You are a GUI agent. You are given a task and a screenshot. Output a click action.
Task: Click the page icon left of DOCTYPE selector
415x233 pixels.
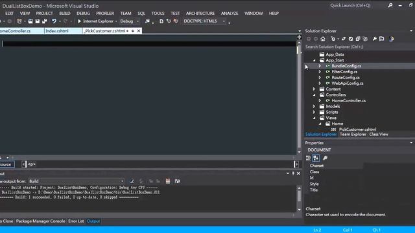161,21
